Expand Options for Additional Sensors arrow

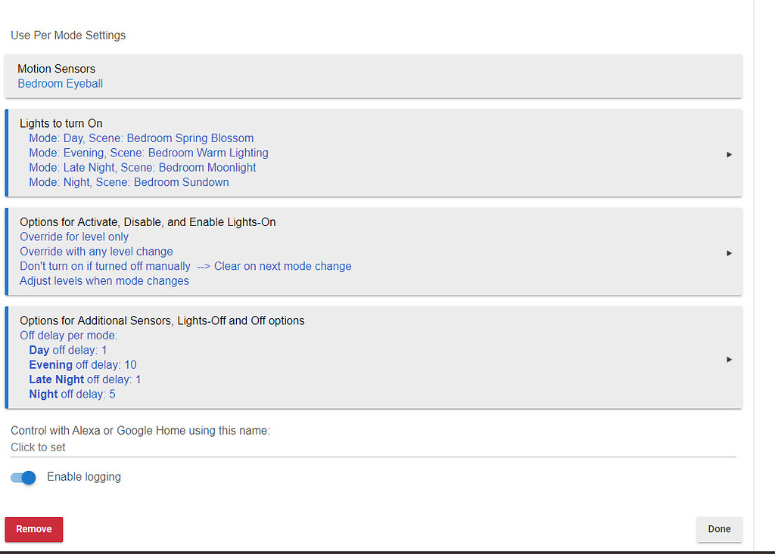coord(729,359)
